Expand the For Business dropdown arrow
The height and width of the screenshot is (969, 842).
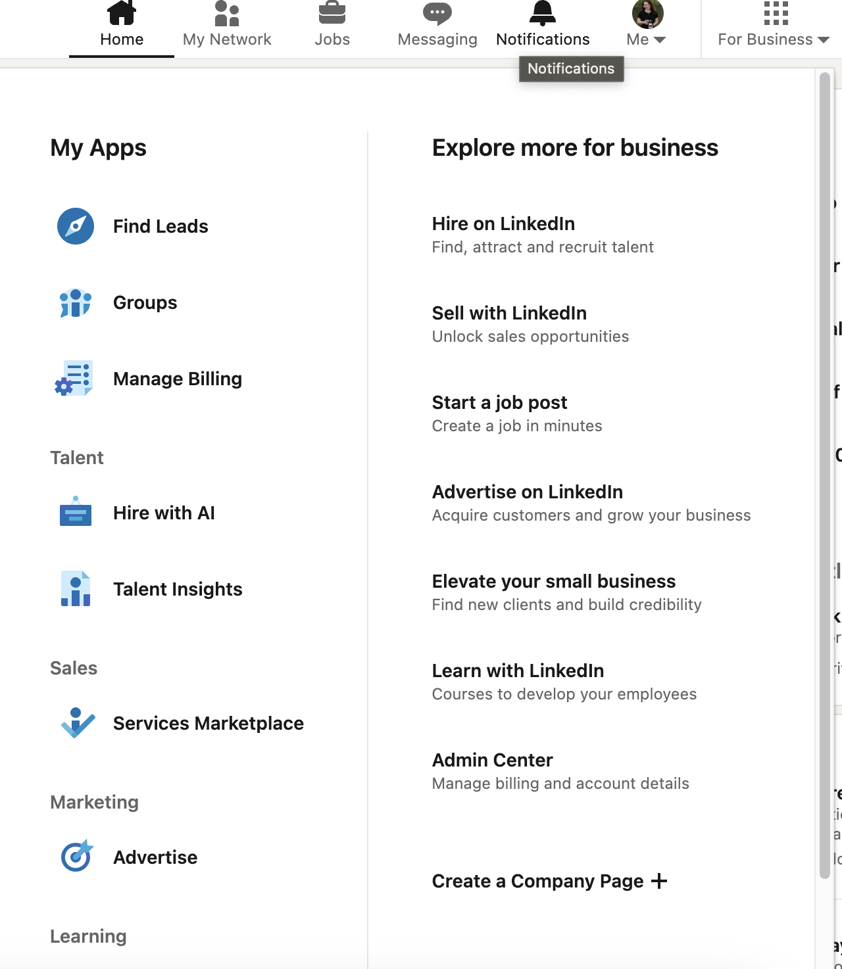click(824, 40)
